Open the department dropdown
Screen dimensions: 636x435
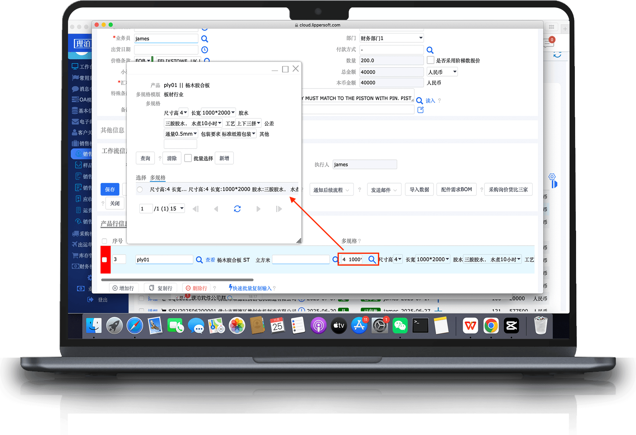pos(392,38)
